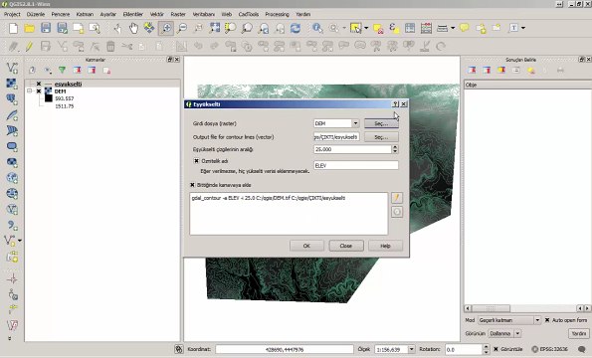
Task: Click the Zoom Full extent icon
Action: [215, 28]
